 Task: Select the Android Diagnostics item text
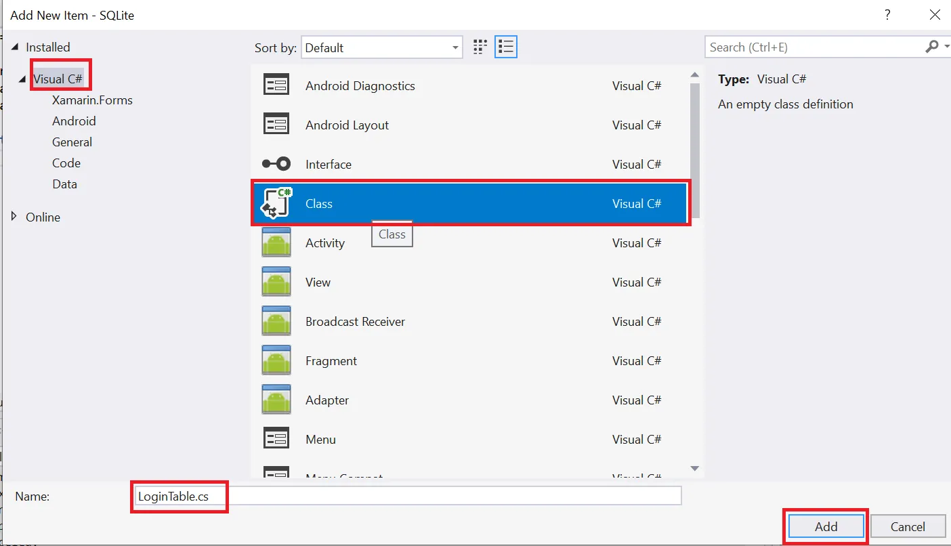click(x=360, y=85)
